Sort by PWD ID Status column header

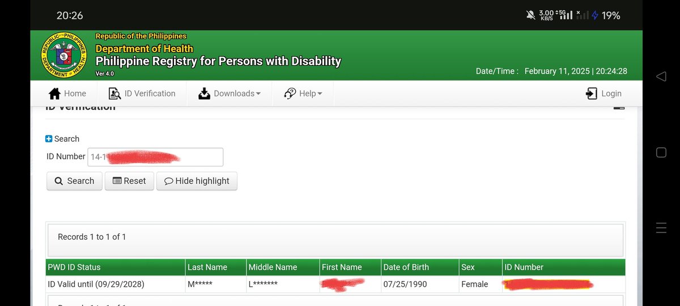pos(116,267)
